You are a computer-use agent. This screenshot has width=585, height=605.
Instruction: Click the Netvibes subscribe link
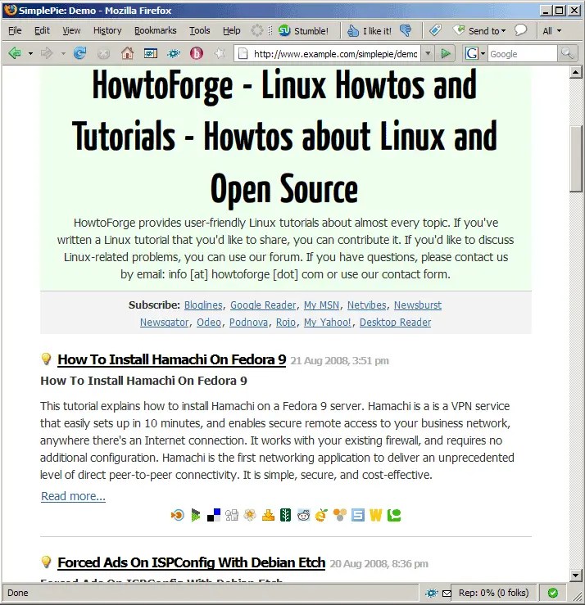tap(366, 305)
